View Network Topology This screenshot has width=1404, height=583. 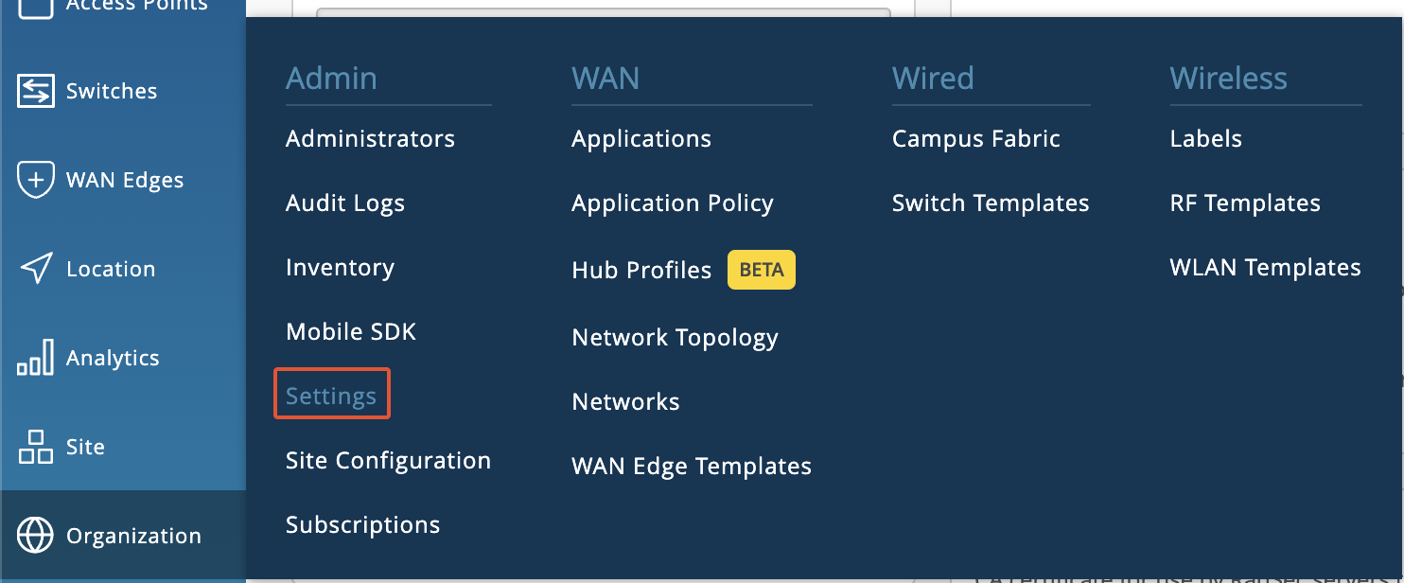[675, 338]
